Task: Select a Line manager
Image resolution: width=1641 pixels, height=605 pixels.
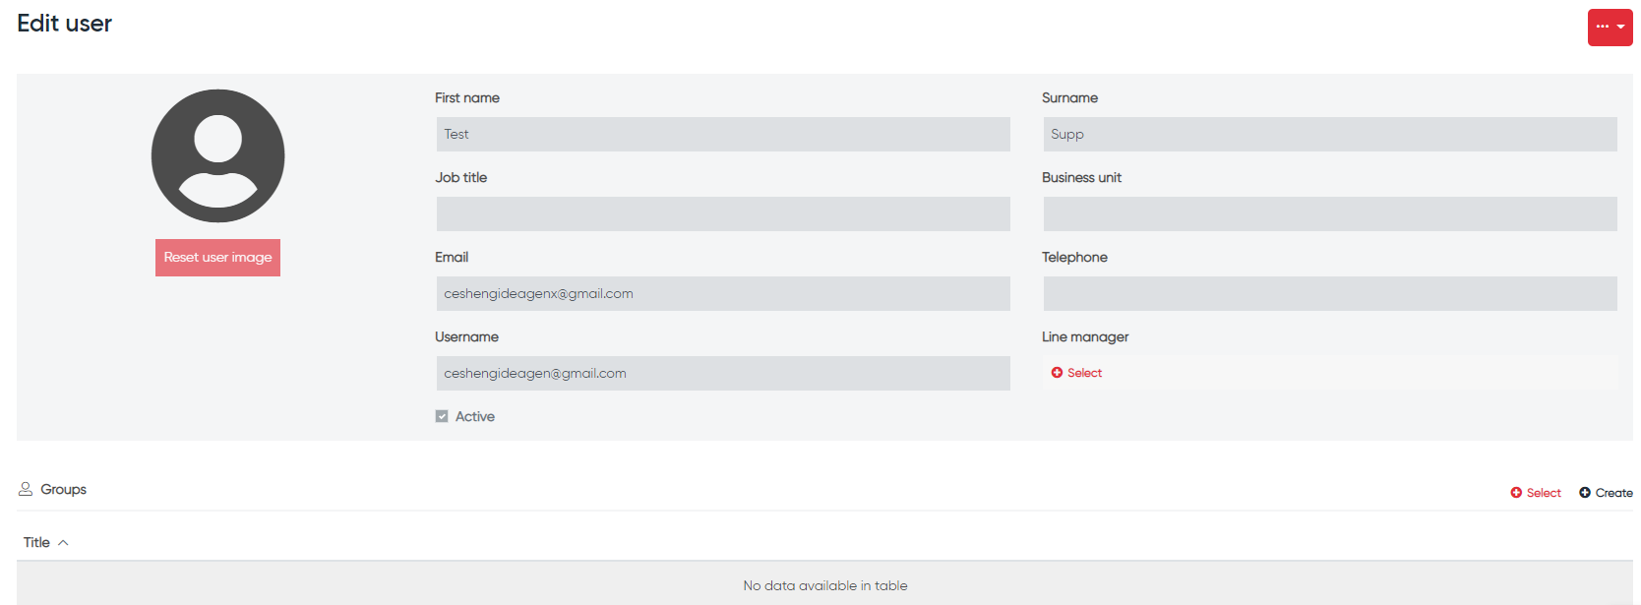Action: point(1076,373)
